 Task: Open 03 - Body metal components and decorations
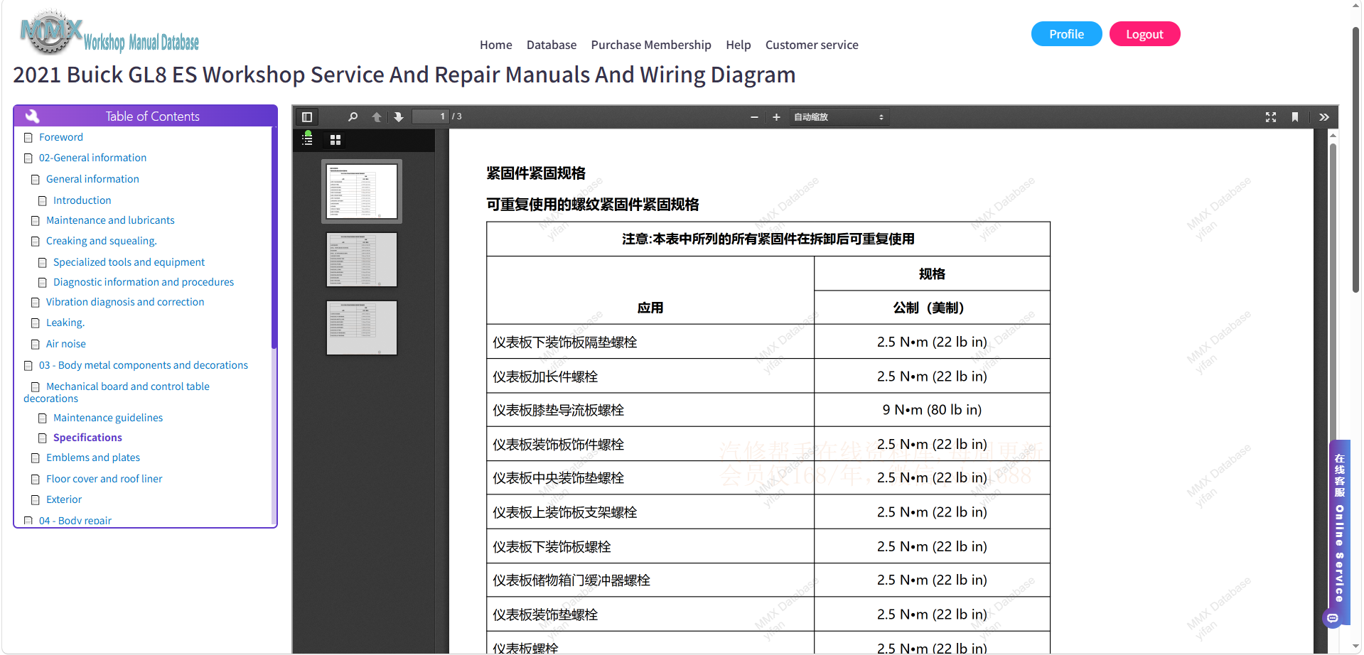point(144,365)
